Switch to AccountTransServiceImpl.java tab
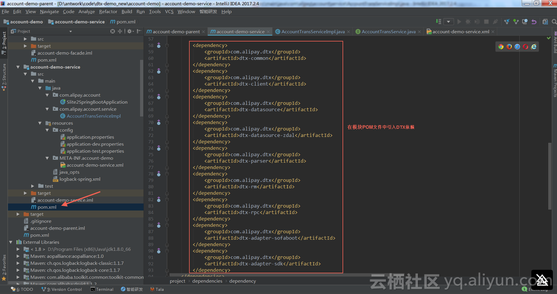Viewport: 557px width, 294px height. click(x=313, y=32)
